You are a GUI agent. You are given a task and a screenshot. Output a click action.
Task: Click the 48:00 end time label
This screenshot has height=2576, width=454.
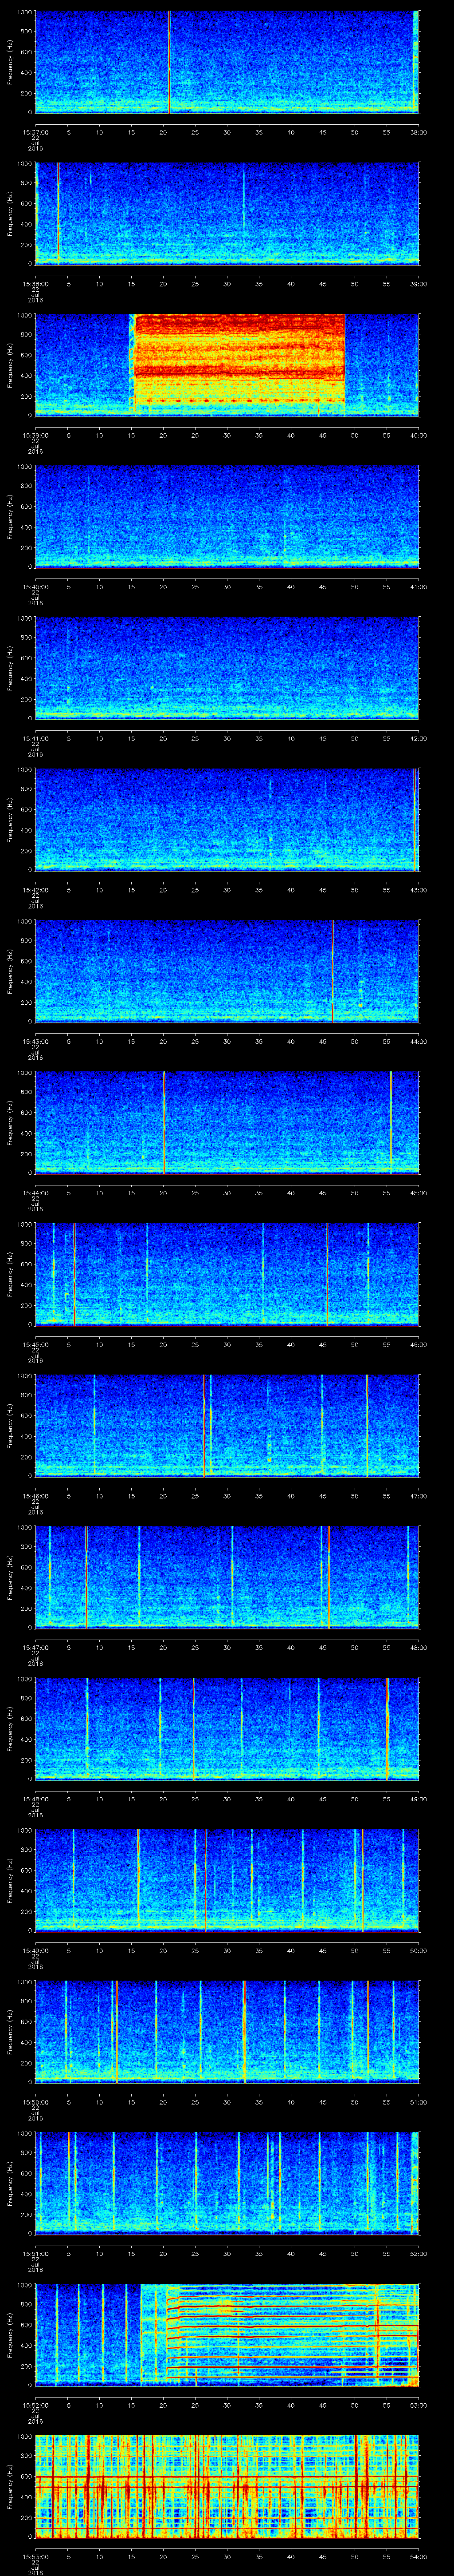[419, 1647]
